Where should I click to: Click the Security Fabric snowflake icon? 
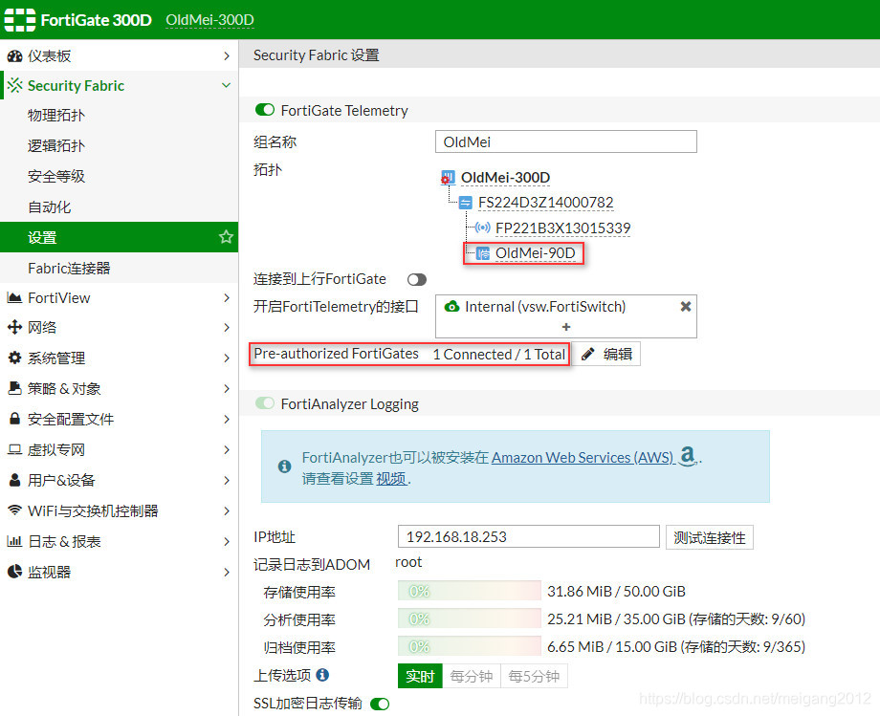tap(15, 85)
